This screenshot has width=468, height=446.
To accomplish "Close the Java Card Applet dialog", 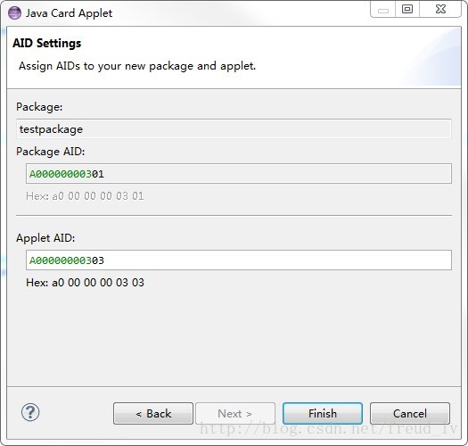I will click(440, 9).
